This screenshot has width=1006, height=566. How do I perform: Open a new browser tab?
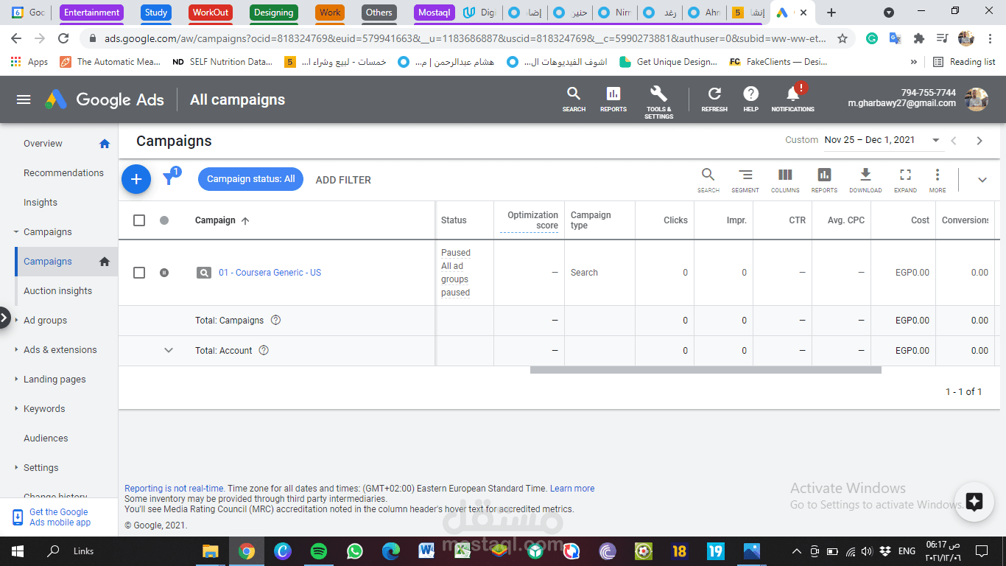[831, 13]
